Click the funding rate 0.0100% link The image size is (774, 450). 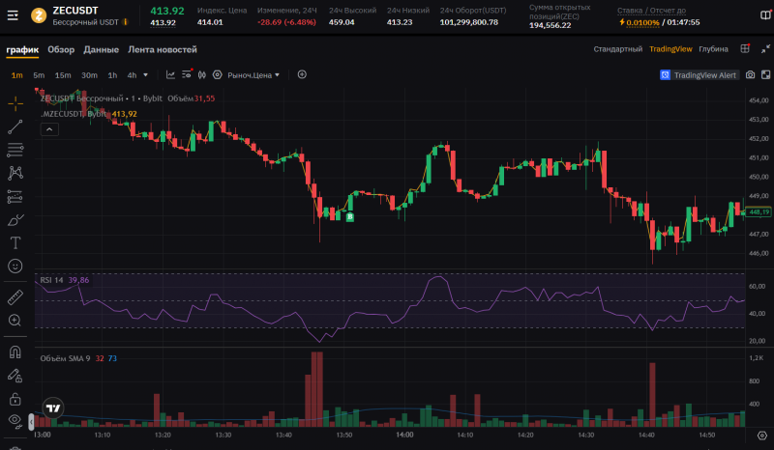pos(642,22)
